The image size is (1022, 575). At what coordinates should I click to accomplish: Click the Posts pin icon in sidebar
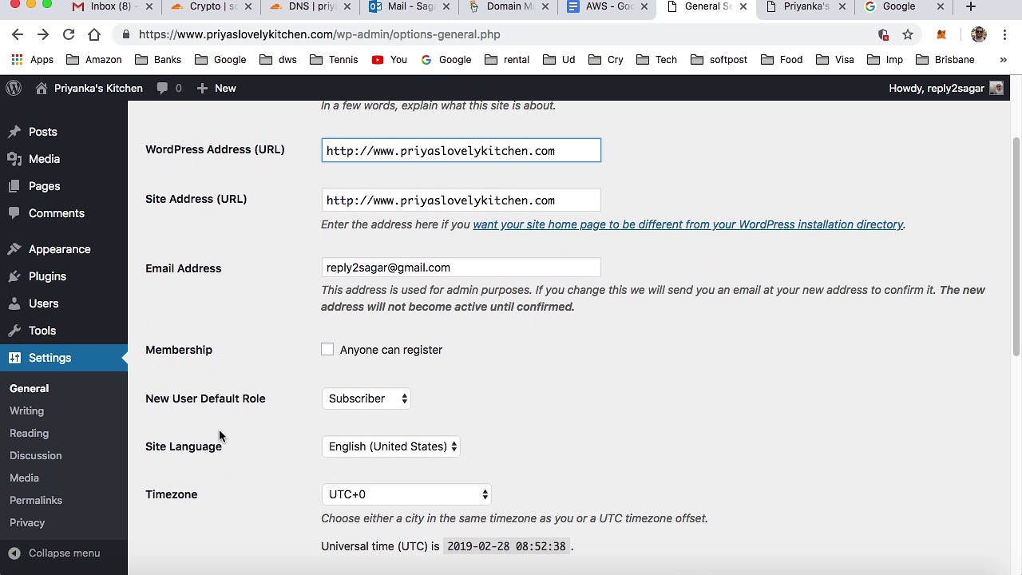pyautogui.click(x=14, y=132)
